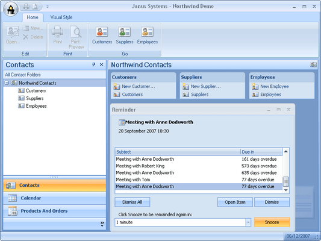Close the Reminder window
This screenshot has height=241, width=321.
(x=288, y=110)
